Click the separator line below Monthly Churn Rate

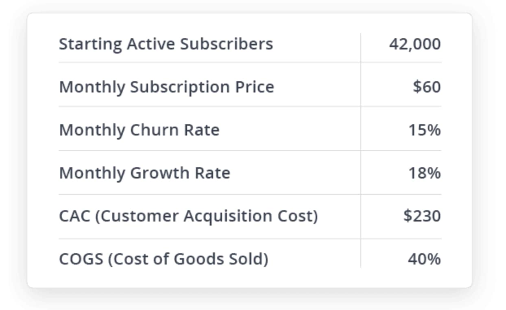coord(203,151)
